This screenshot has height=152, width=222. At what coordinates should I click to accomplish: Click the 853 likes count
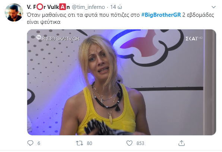[140, 143]
